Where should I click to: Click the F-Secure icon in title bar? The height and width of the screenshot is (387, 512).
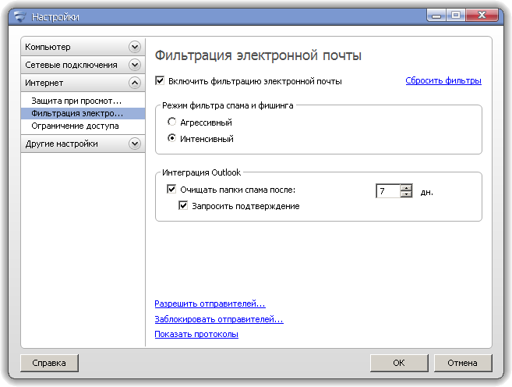(19, 16)
